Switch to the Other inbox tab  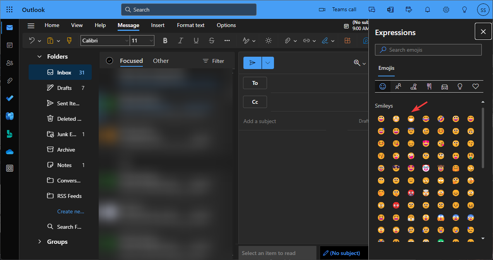pos(161,61)
